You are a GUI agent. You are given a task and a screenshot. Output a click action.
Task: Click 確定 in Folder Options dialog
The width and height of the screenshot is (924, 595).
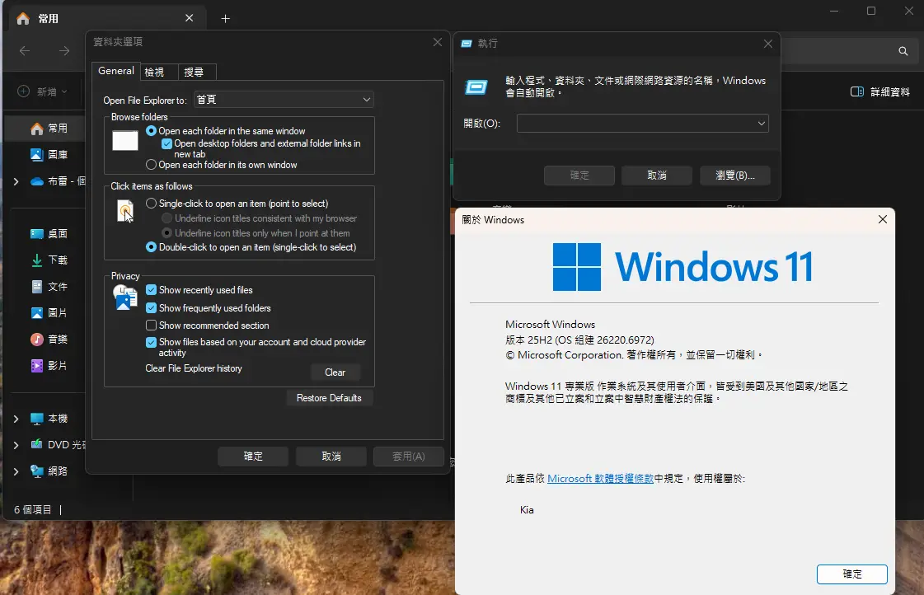click(253, 457)
